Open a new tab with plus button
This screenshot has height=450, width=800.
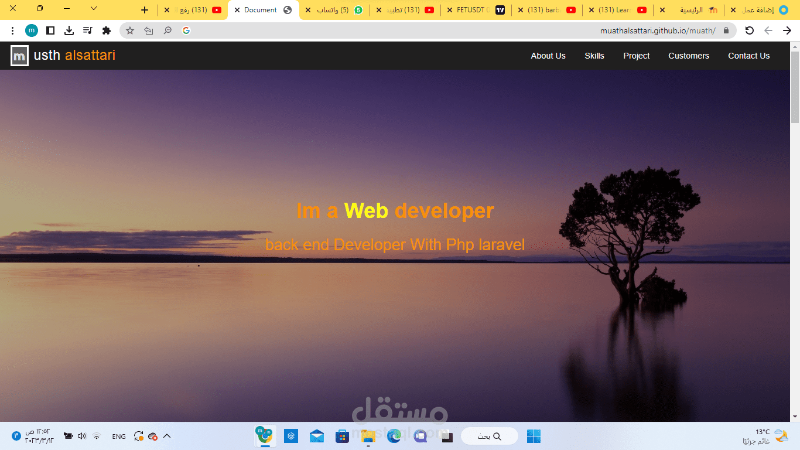click(x=145, y=10)
